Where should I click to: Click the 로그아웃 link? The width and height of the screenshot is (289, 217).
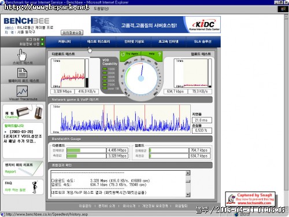tap(32, 39)
